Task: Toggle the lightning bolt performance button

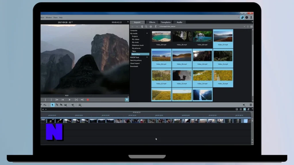Action: pos(127,100)
